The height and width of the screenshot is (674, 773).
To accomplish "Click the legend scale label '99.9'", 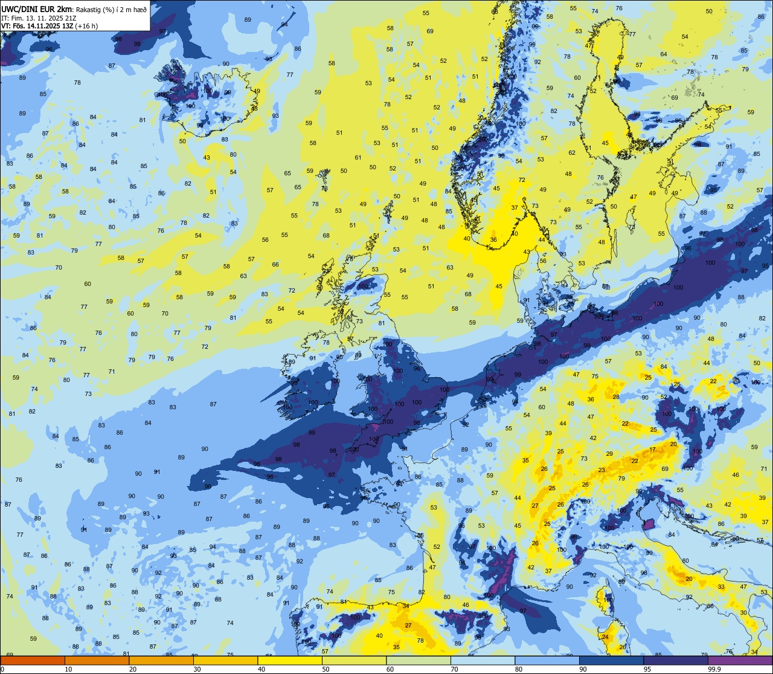I will pyautogui.click(x=715, y=669).
